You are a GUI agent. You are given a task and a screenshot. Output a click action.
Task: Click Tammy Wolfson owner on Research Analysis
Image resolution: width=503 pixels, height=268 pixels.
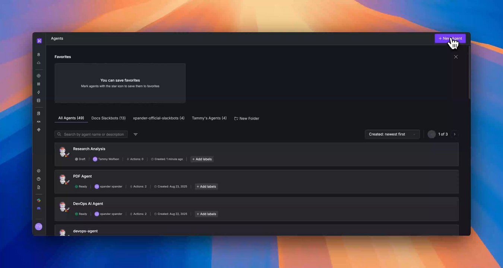tap(106, 159)
